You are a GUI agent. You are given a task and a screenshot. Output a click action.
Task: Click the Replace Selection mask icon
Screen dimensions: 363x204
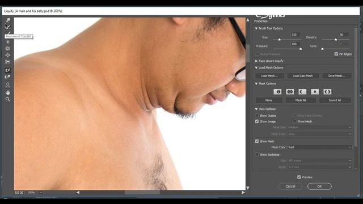pyautogui.click(x=277, y=92)
